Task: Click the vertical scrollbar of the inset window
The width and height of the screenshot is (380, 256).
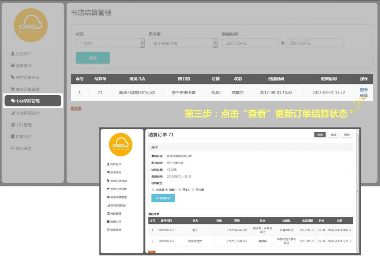Action: (x=358, y=191)
